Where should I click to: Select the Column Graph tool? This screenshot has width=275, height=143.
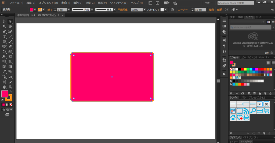10,77
